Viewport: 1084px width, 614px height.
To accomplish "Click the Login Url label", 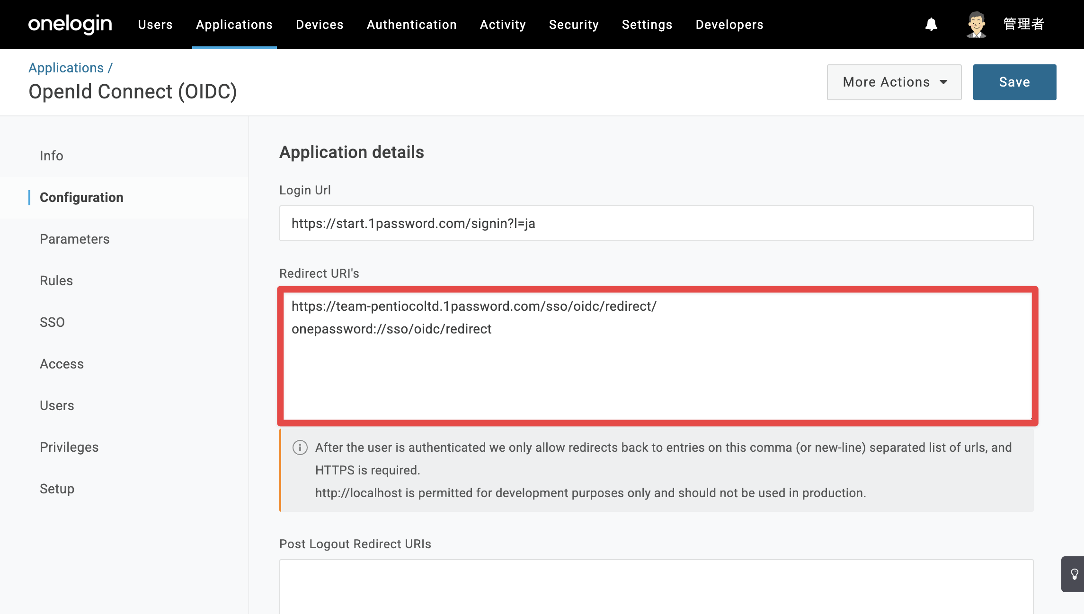I will coord(305,190).
